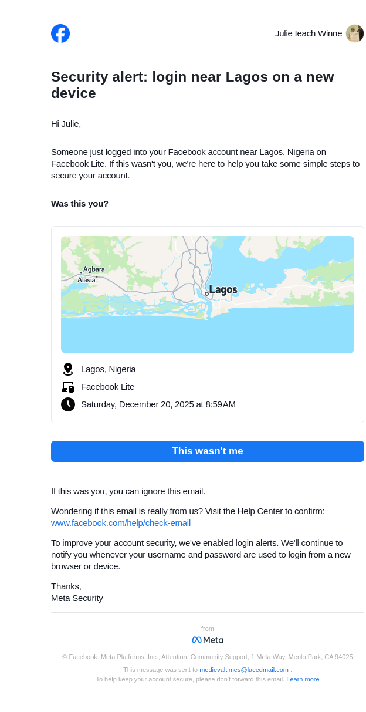
Task: Click the Alasia label on the map
Action: (x=86, y=280)
